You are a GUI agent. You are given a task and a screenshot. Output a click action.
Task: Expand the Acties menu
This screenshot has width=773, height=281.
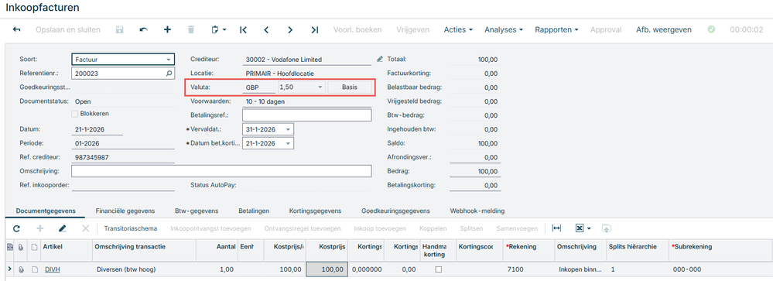tap(458, 29)
